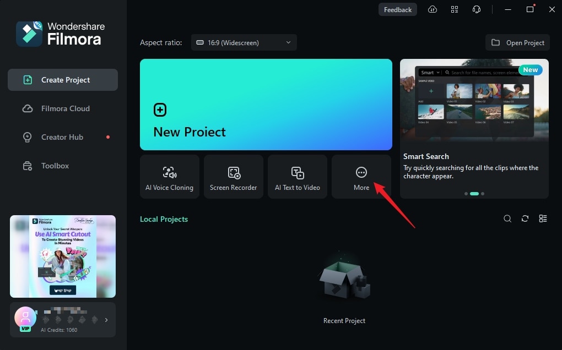The height and width of the screenshot is (350, 562).
Task: Close the Filmora window
Action: 552,10
